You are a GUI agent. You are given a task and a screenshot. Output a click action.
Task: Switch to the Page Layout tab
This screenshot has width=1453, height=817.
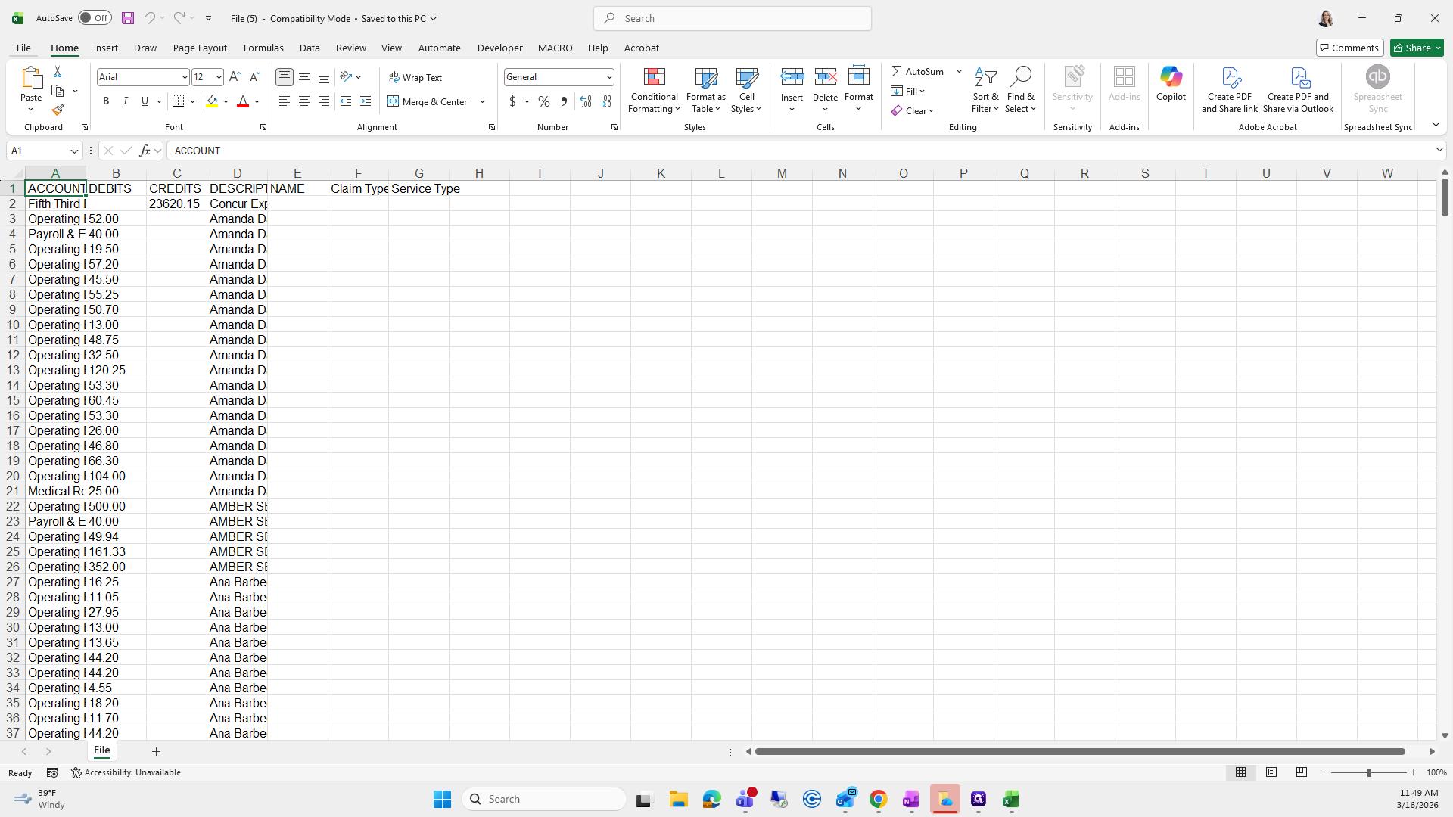tap(200, 48)
